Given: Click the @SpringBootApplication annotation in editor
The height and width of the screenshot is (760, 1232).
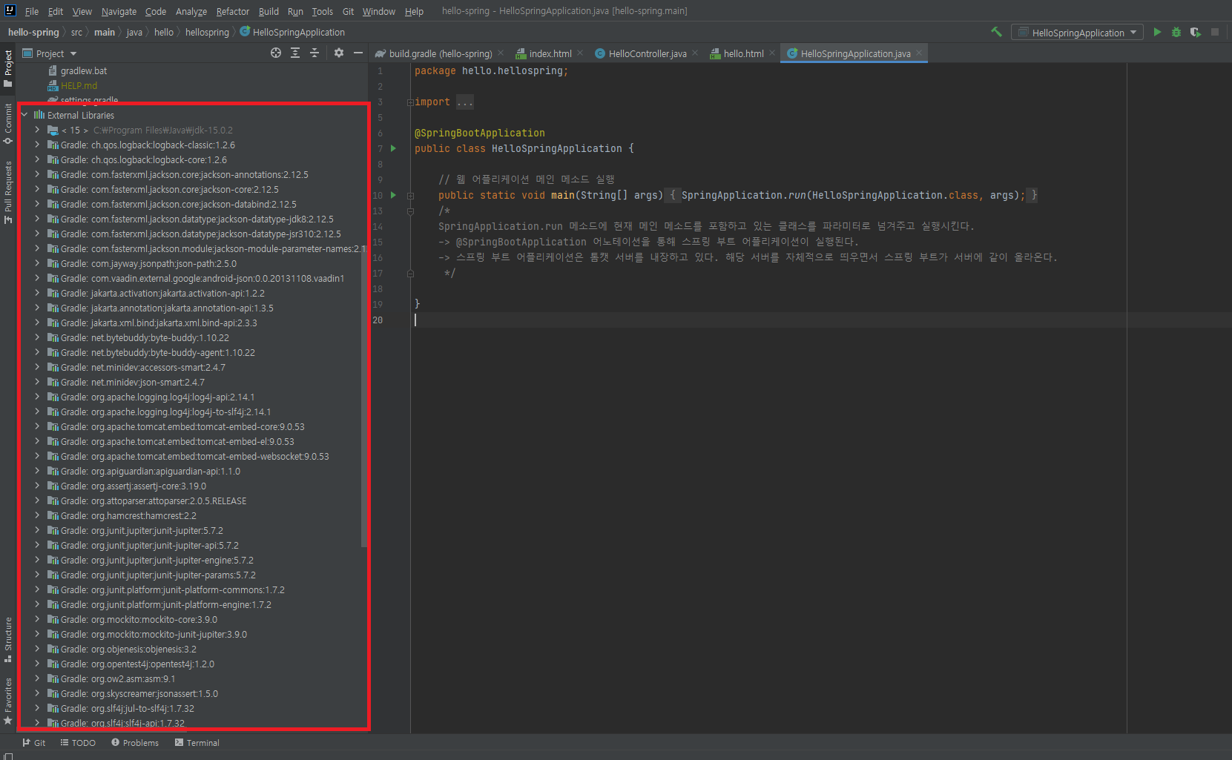Looking at the screenshot, I should click(x=479, y=133).
